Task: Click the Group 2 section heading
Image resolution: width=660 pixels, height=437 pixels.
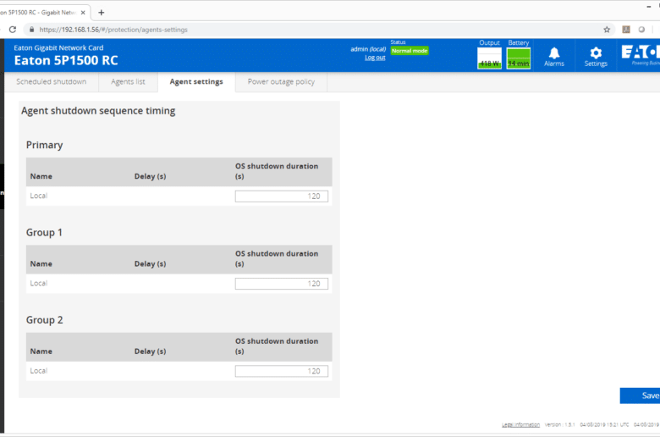Action: (x=45, y=320)
